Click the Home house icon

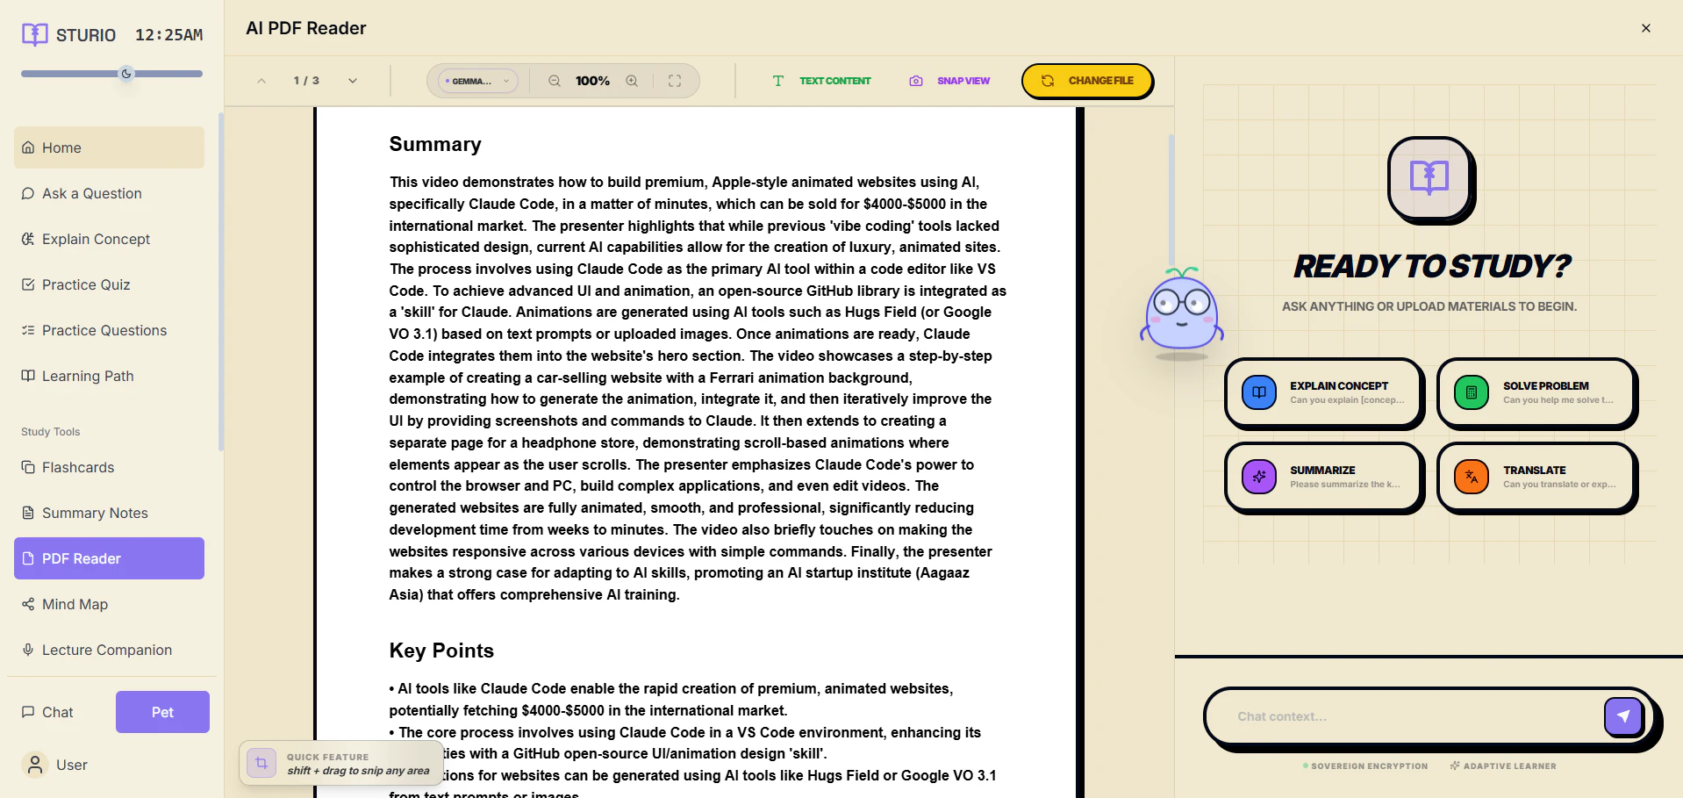pos(28,147)
